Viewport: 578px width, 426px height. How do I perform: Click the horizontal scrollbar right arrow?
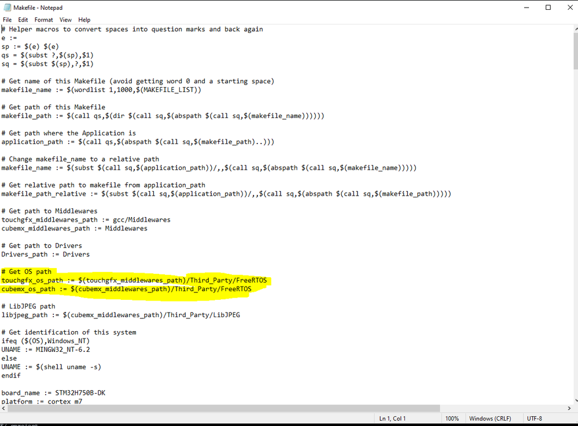[x=569, y=408]
